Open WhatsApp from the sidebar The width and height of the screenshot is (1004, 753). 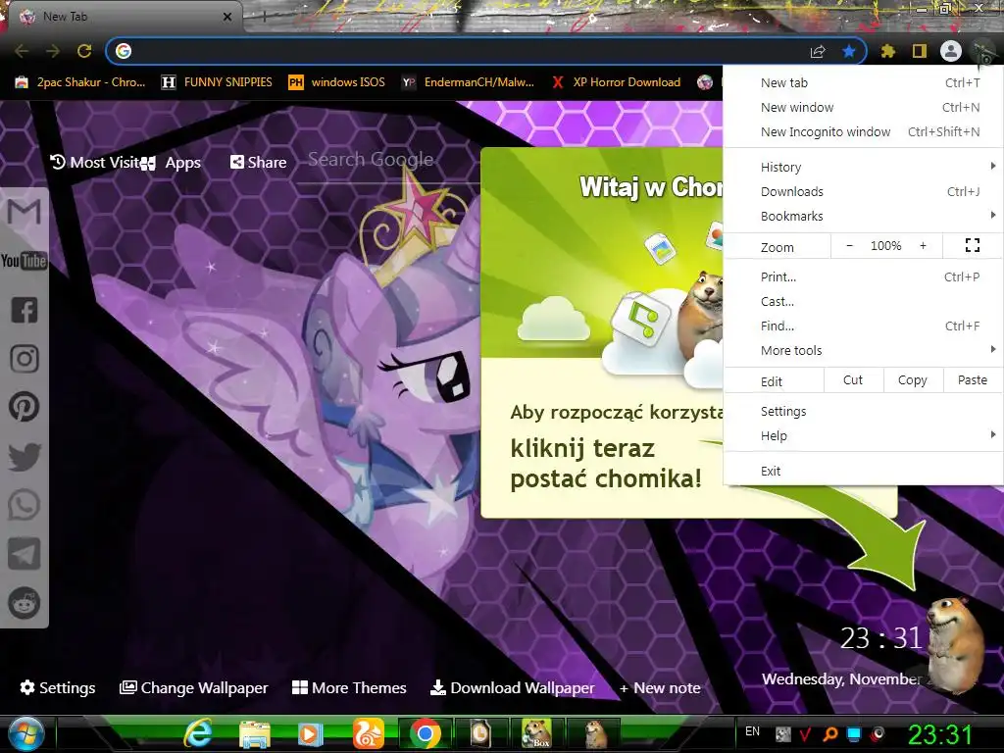coord(25,505)
